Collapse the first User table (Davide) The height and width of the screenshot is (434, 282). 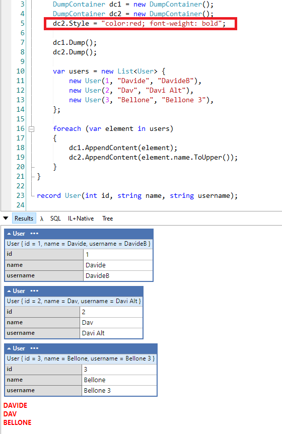tap(9, 234)
